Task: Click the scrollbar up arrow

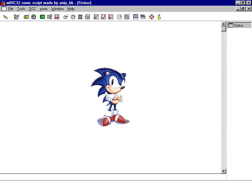Action: click(223, 24)
